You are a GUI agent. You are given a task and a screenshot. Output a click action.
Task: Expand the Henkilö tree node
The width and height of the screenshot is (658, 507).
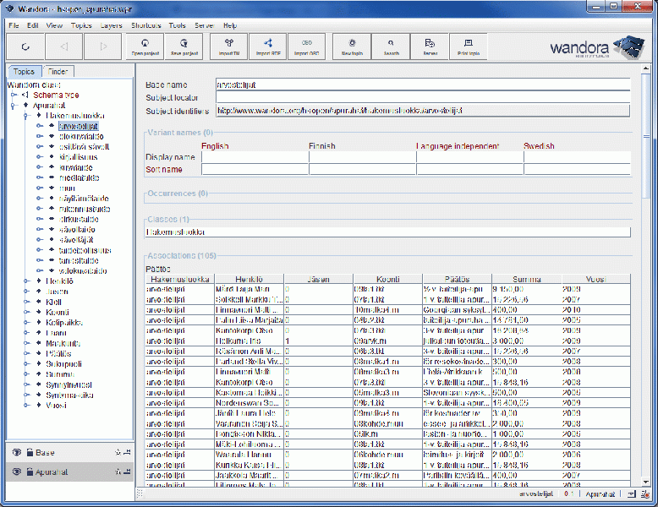point(26,281)
